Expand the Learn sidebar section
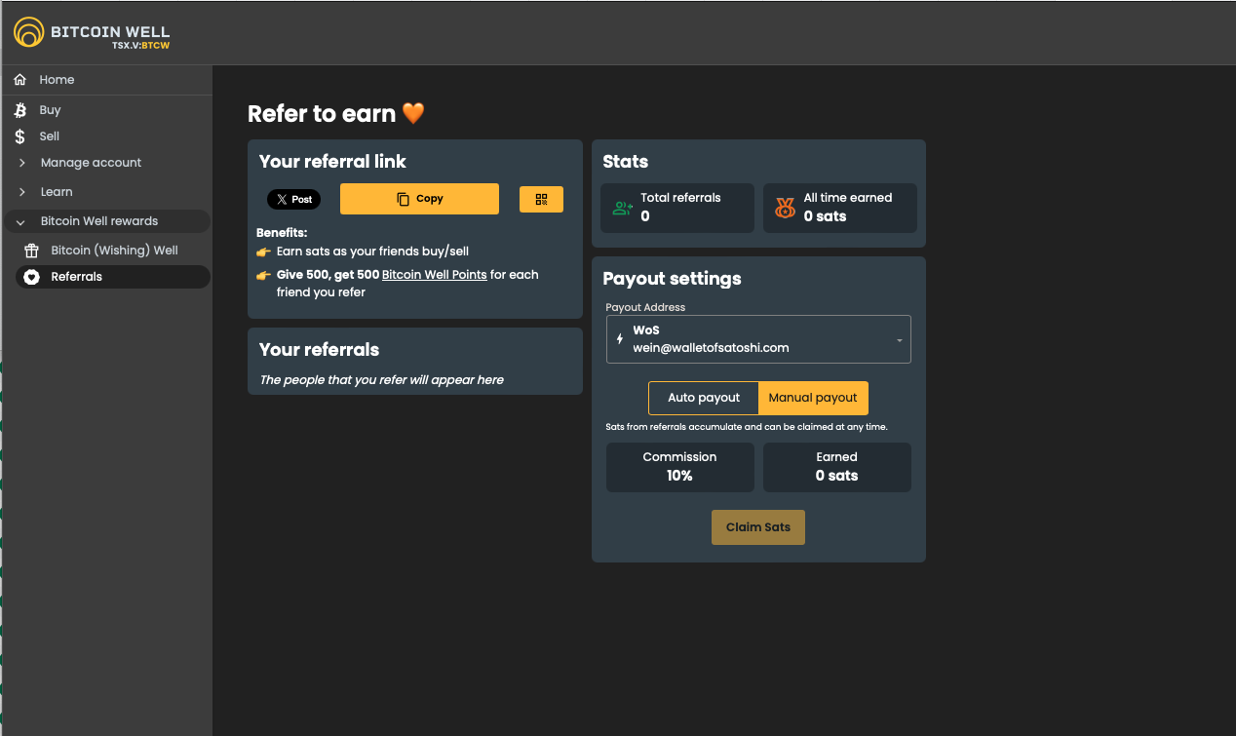1236x736 pixels. pyautogui.click(x=57, y=192)
